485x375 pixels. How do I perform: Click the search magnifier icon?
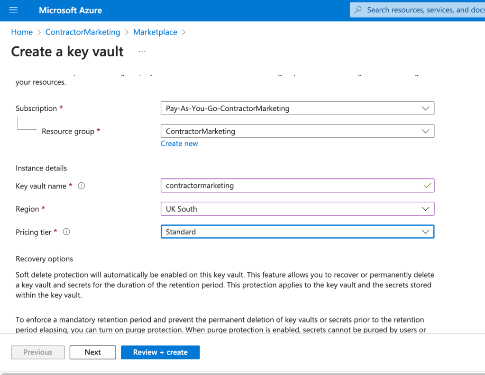(358, 10)
